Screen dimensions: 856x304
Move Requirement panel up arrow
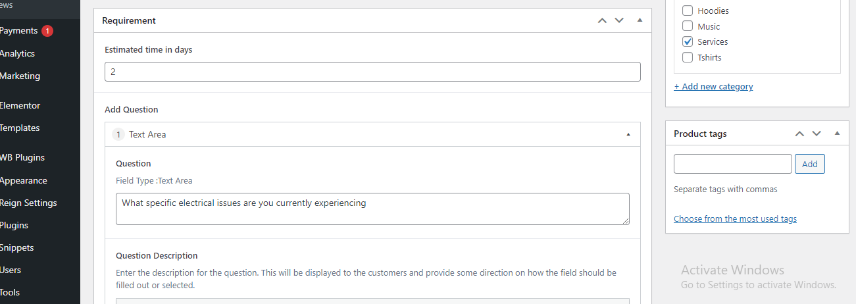tap(602, 20)
